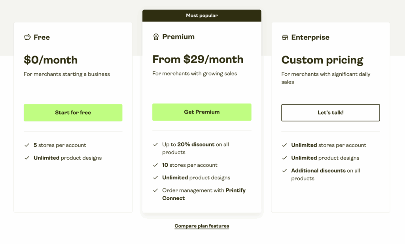Select the $0/month price heading
405x244 pixels.
(x=51, y=60)
